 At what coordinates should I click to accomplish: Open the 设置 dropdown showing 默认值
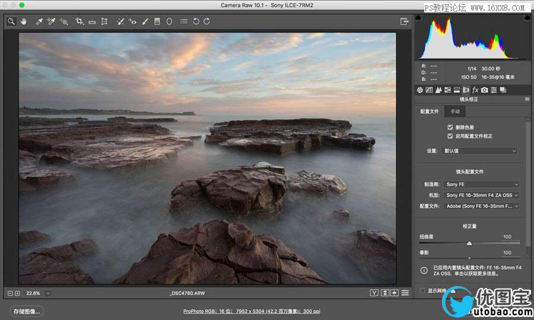point(481,151)
